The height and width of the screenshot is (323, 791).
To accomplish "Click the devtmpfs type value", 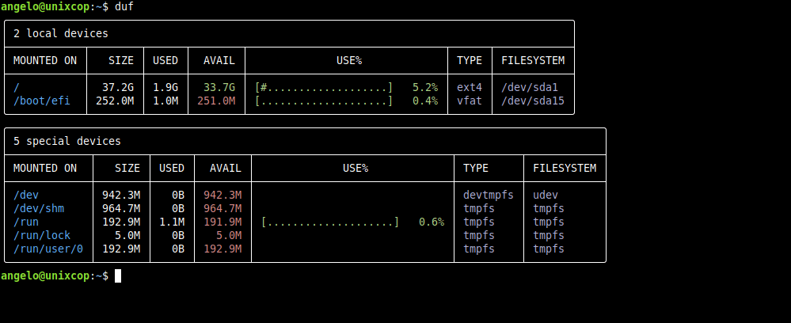I will [489, 195].
